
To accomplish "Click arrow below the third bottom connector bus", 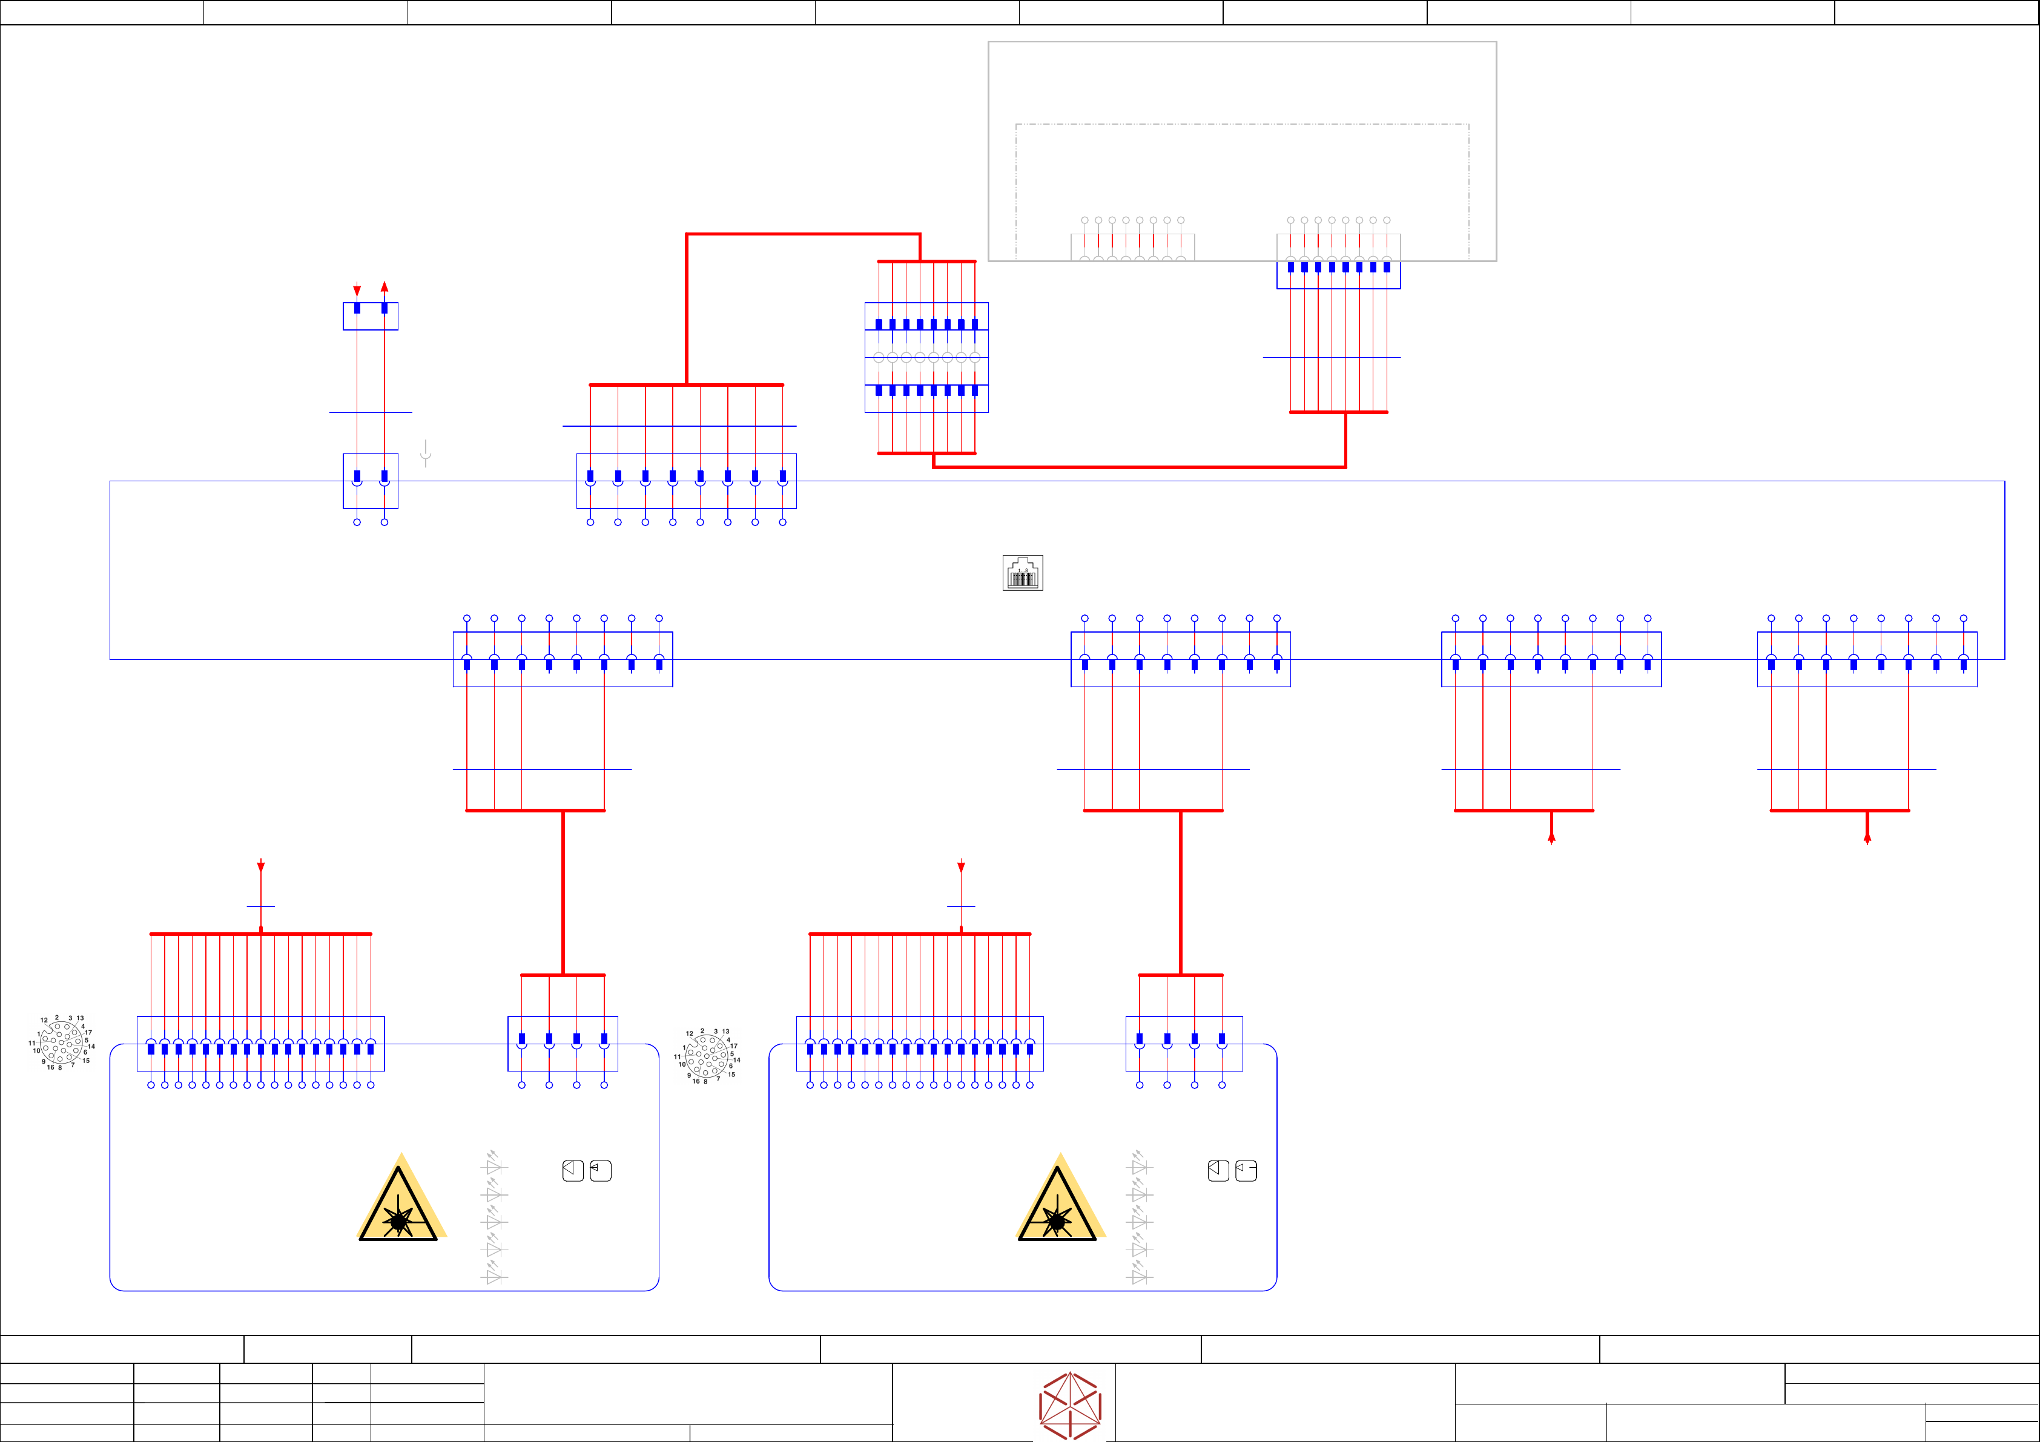I will [1551, 837].
